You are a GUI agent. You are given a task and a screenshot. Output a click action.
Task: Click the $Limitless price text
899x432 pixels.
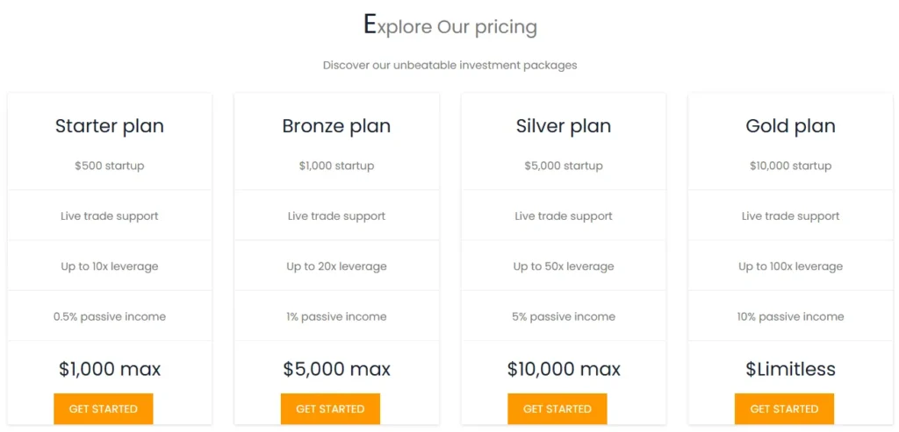[x=791, y=369]
